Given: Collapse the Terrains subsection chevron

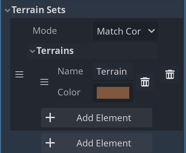Looking at the screenshot, I should [x=32, y=51].
